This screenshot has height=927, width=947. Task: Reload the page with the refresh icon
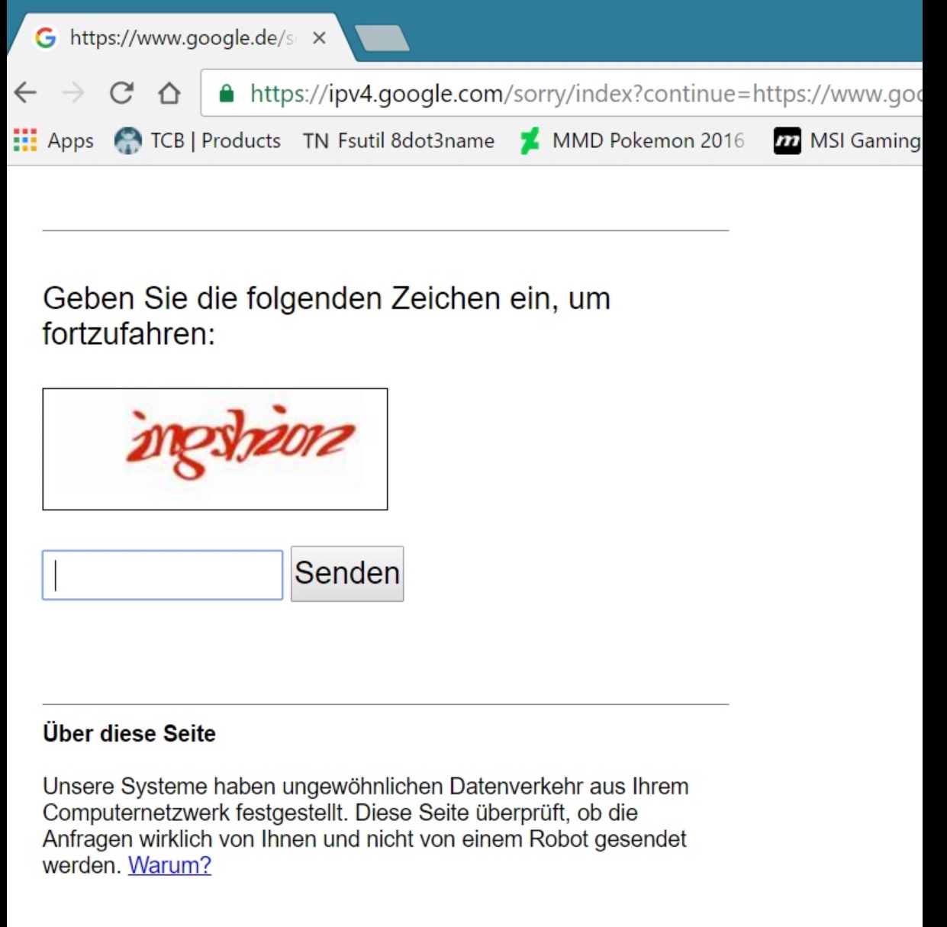pos(121,93)
